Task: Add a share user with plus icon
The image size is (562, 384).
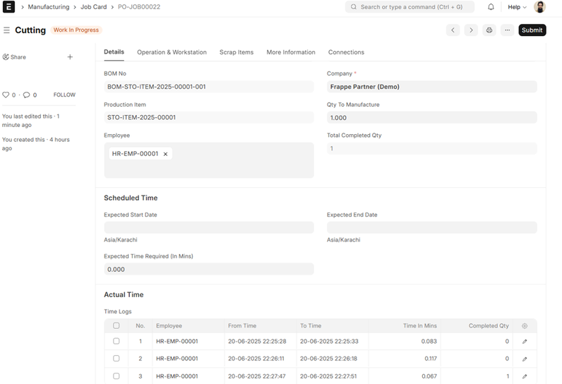Action: (70, 57)
